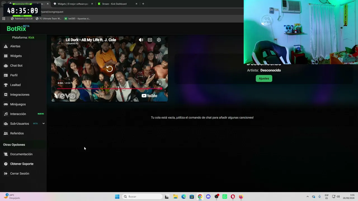Open the YouTube player settings gear
This screenshot has width=358, height=201.
pos(159,40)
